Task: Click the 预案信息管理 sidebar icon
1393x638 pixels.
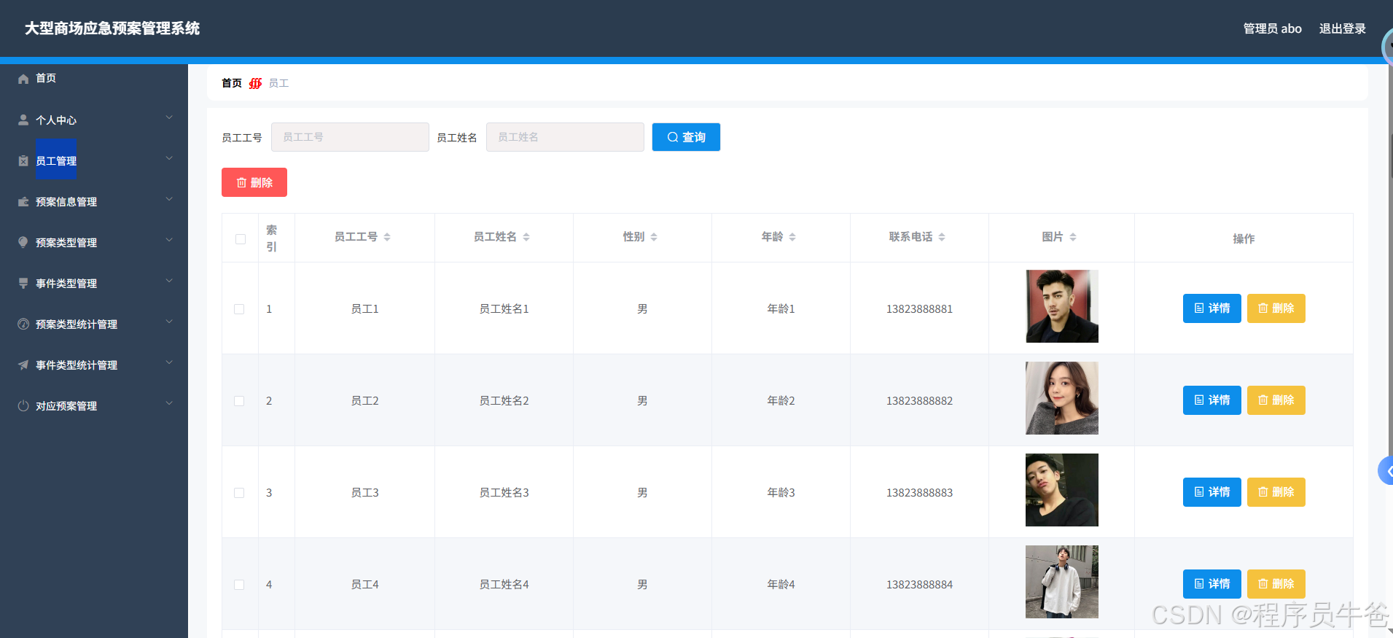Action: coord(23,202)
